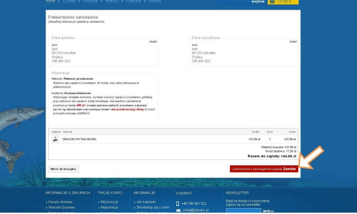Click the phone icon in Kontakt section
This screenshot has width=357, height=214.
click(178, 204)
